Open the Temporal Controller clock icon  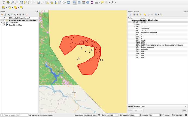tap(64, 2)
